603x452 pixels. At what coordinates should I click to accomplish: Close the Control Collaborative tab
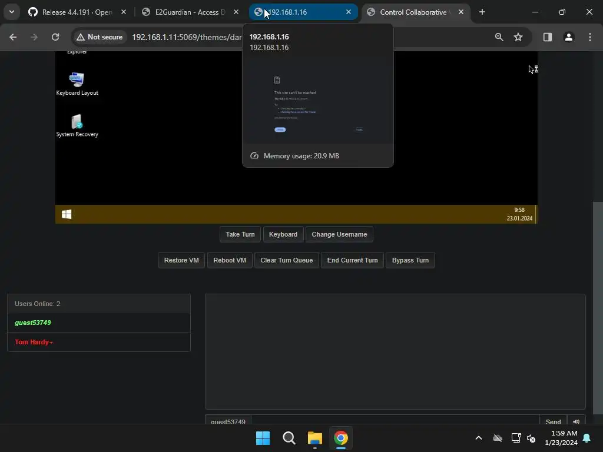coord(460,12)
